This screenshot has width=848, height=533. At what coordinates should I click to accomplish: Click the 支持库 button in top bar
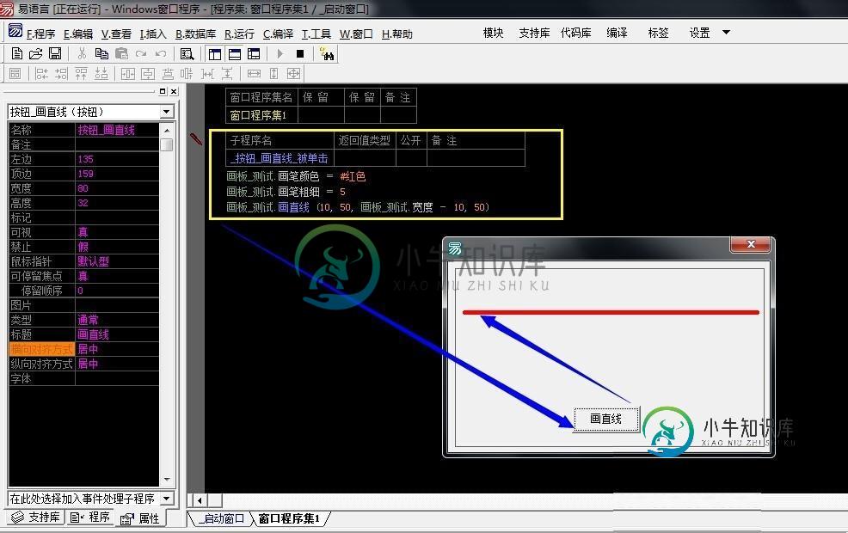pos(534,33)
